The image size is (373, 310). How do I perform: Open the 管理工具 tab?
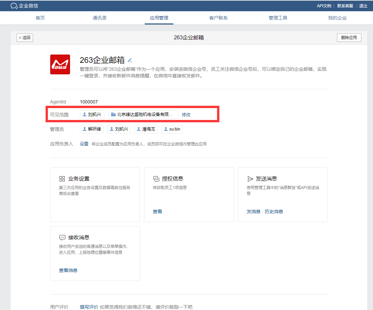point(278,18)
